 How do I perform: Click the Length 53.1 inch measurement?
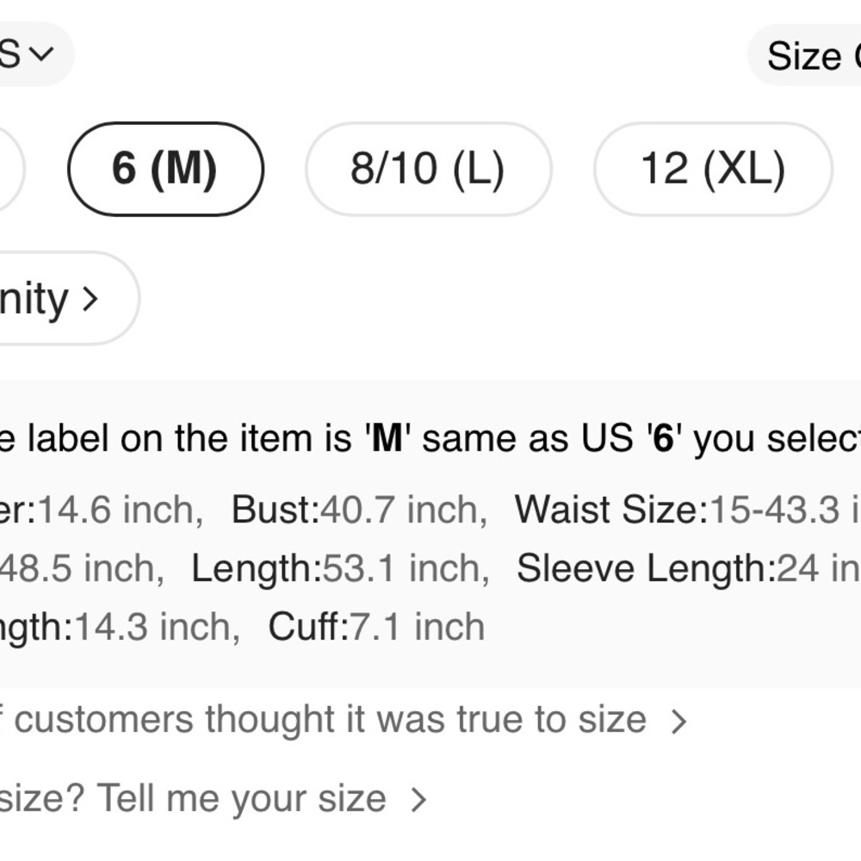pos(340,568)
